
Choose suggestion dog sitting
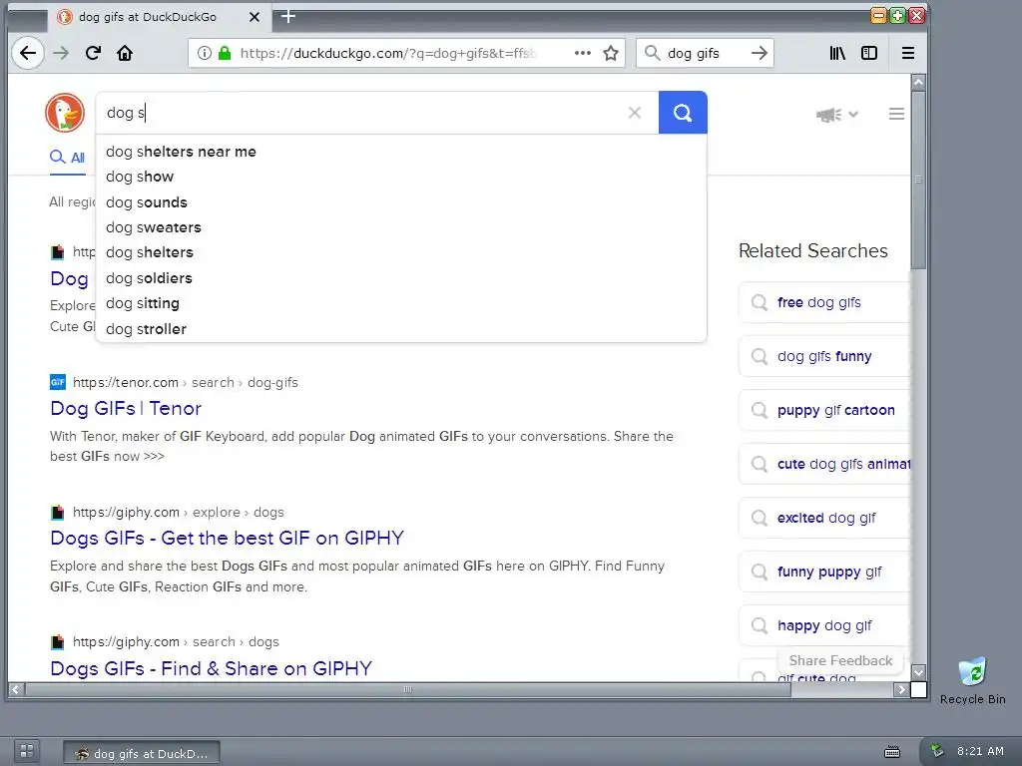[401, 303]
